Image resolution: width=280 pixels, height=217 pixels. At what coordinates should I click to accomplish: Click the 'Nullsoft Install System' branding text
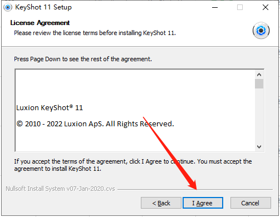coord(60,189)
